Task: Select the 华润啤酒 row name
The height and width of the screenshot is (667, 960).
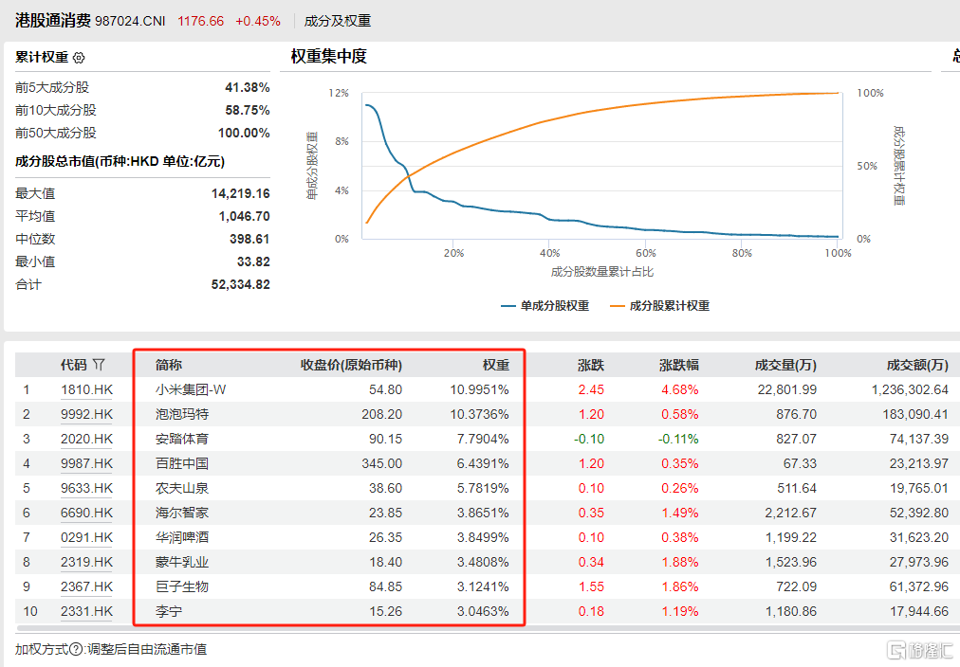Action: click(182, 537)
